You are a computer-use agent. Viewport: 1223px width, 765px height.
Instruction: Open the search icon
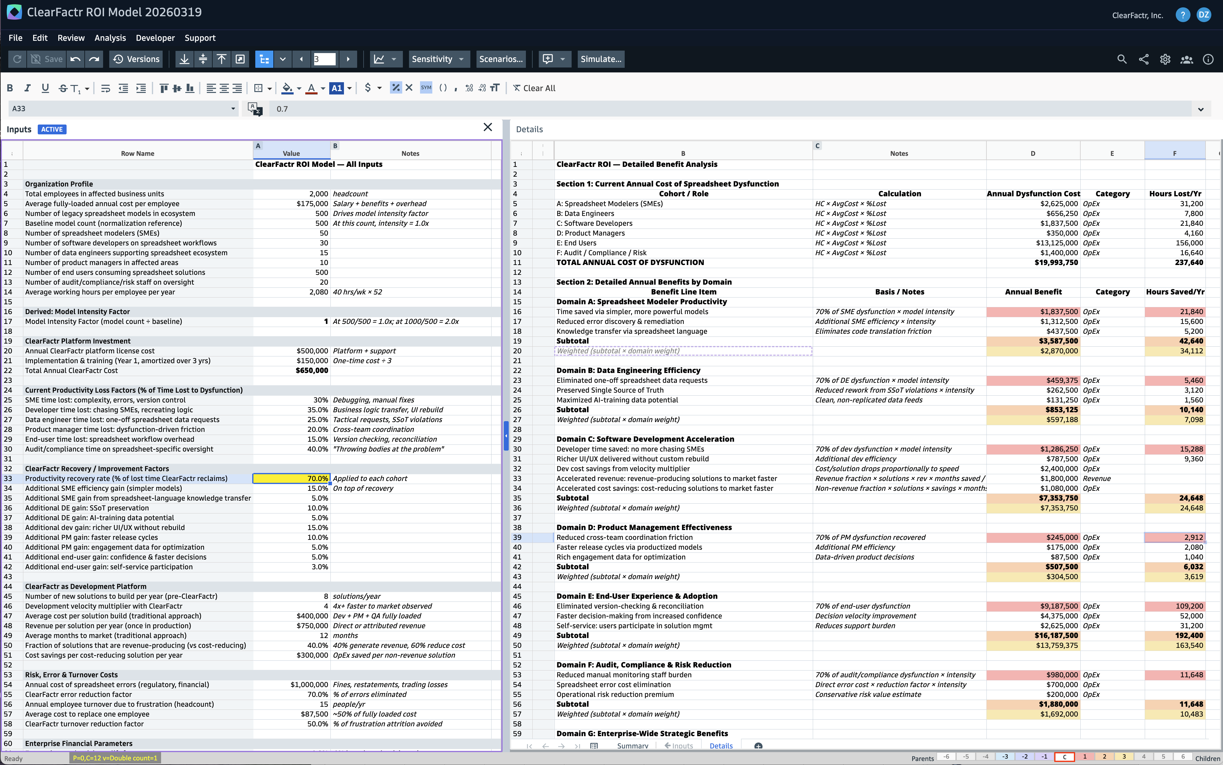pyautogui.click(x=1121, y=59)
